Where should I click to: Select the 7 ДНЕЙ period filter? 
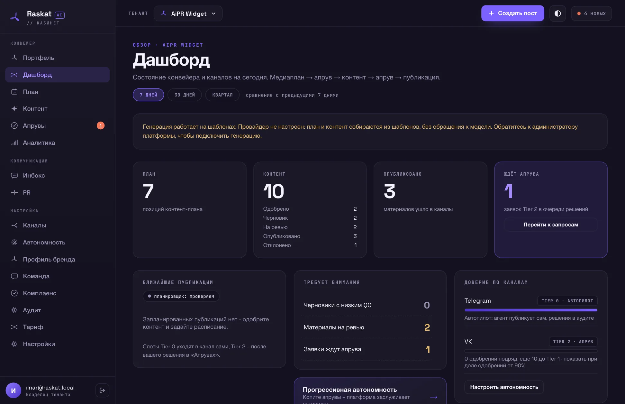[x=148, y=95]
